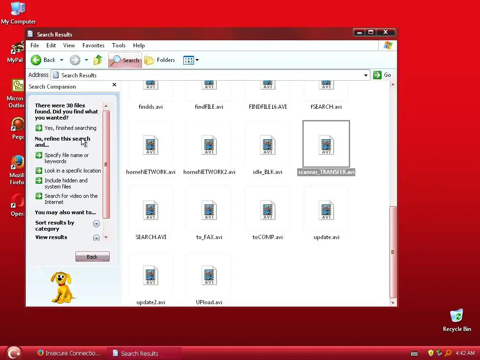Open the Address bar dropdown
This screenshot has height=360, width=480.
pos(366,75)
